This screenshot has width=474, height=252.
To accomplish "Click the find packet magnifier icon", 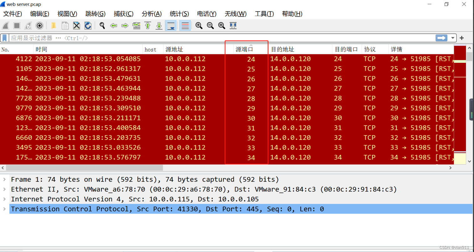I will pos(102,26).
